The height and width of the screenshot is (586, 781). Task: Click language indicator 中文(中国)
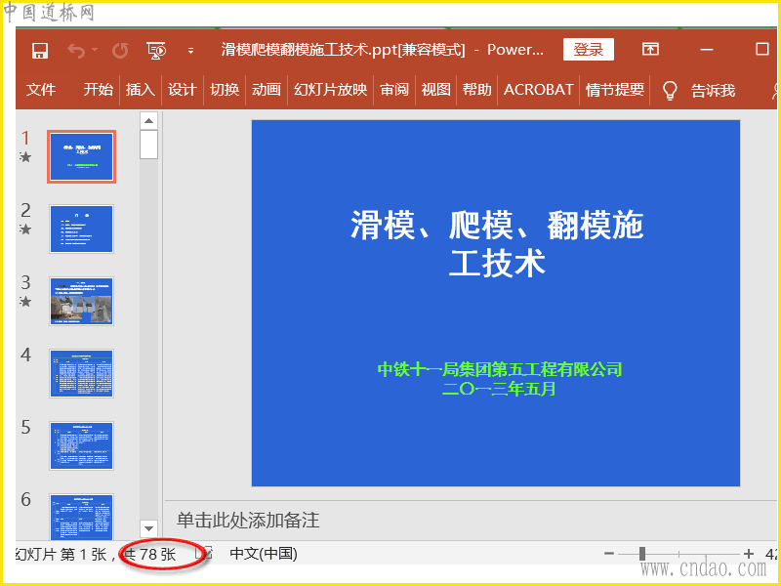[264, 554]
